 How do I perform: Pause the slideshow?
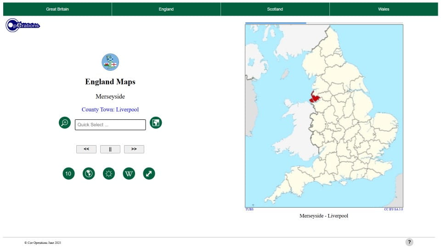(110, 149)
